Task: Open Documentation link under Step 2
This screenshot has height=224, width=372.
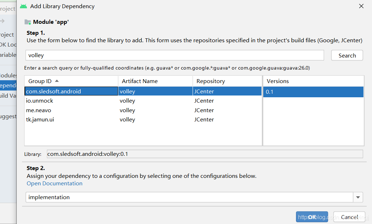Action: click(55, 184)
